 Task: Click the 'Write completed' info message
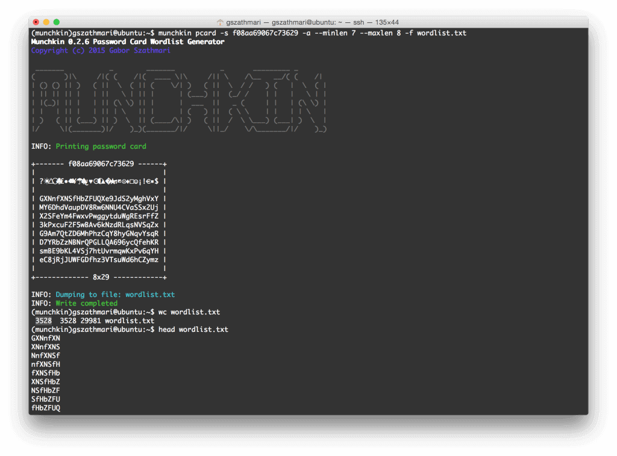point(87,304)
